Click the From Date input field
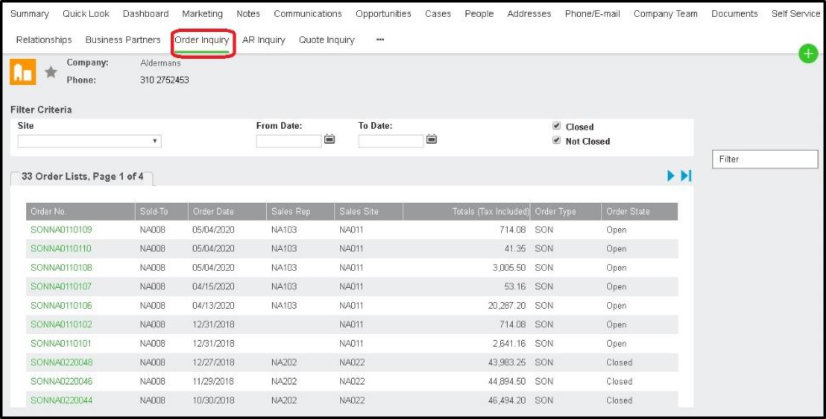This screenshot has height=419, width=826. click(x=289, y=141)
